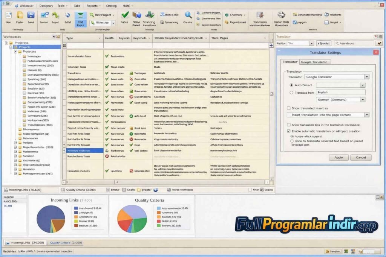Click the Scanning icon in ribbon
Screen dimensions: 386x257
pyautogui.click(x=150, y=15)
